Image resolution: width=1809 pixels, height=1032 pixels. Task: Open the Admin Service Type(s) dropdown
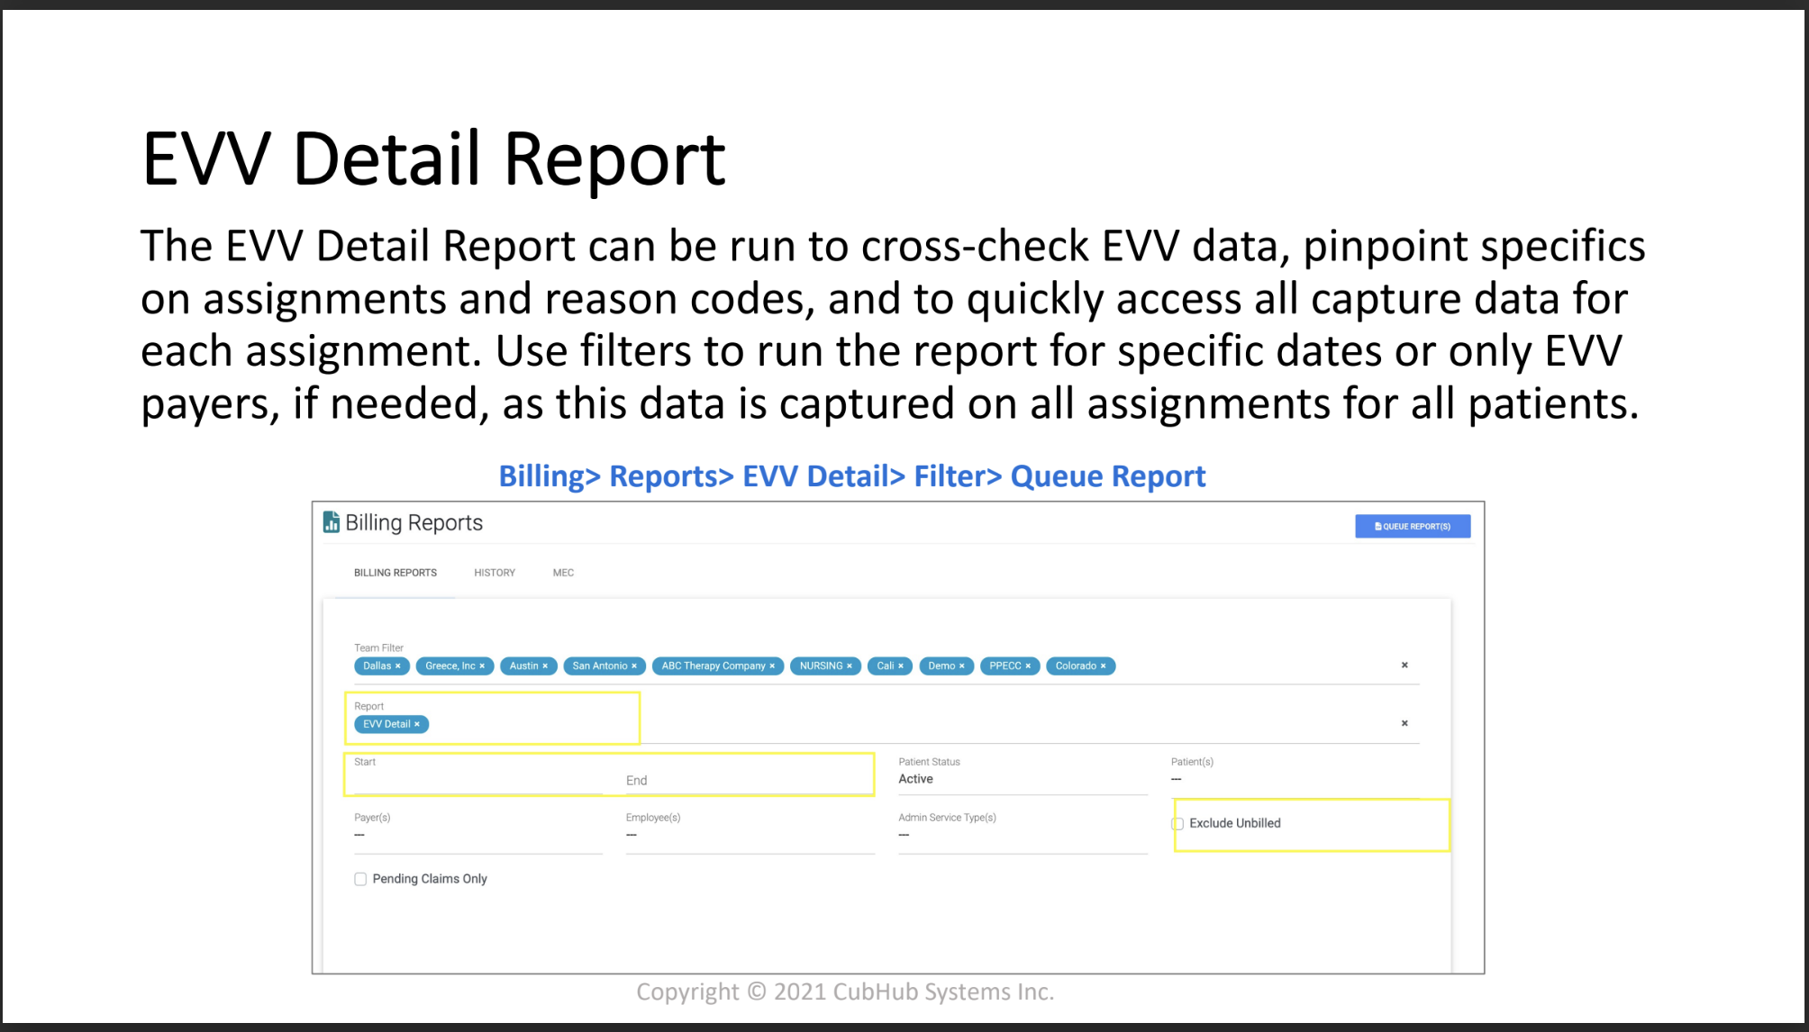pos(1023,831)
